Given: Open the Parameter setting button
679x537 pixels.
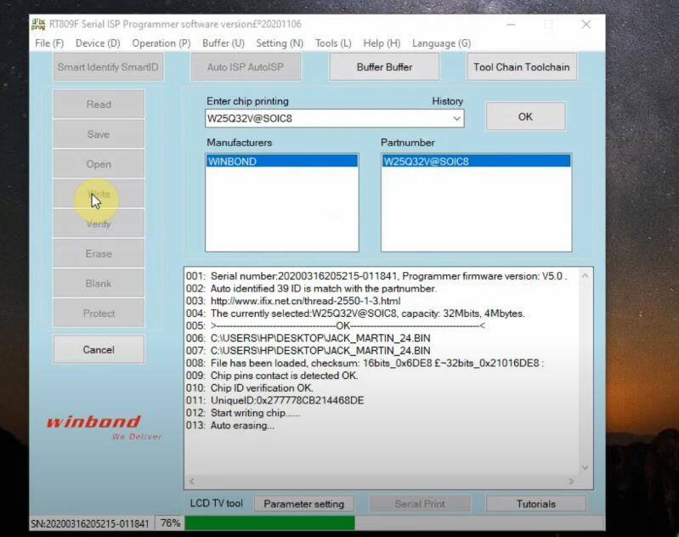Looking at the screenshot, I should (304, 504).
